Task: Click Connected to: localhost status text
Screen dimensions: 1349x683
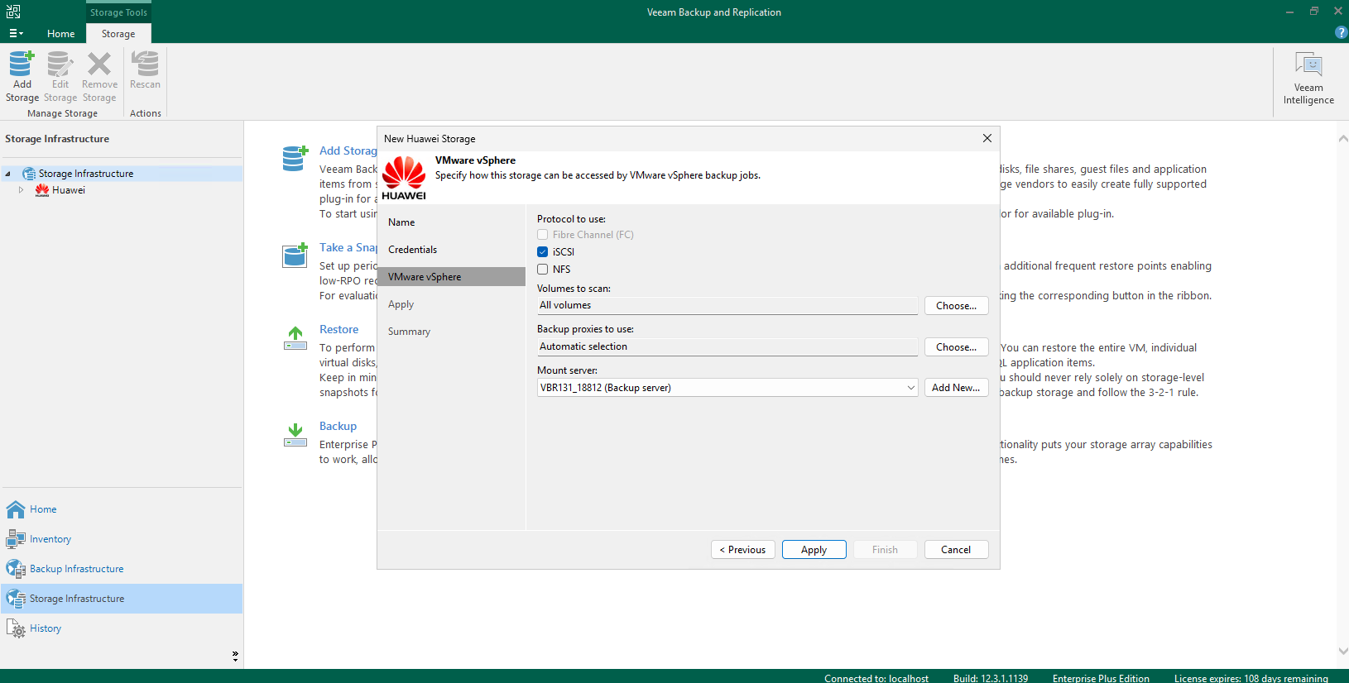Action: point(876,678)
